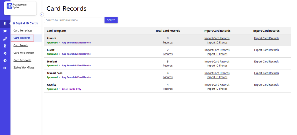The height and width of the screenshot is (135, 297).
Task: Open the settings gear icon
Action: pyautogui.click(x=5, y=53)
